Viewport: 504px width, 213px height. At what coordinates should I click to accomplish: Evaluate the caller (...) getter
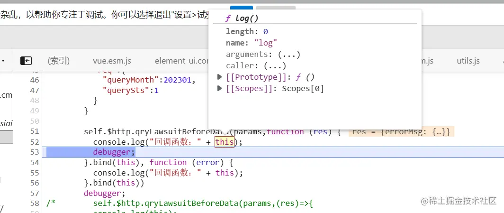[x=275, y=65]
